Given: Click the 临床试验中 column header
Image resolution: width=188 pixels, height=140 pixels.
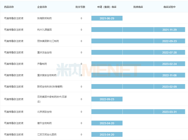Looking at the screenshot, I should click(x=169, y=7).
